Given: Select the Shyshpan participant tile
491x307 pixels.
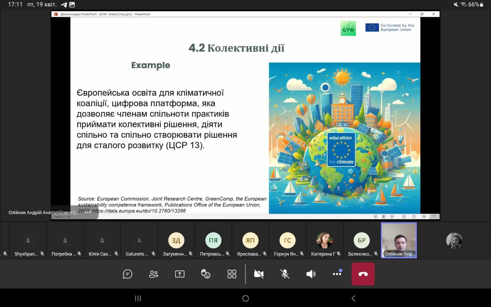Looking at the screenshot, I should pyautogui.click(x=28, y=240).
